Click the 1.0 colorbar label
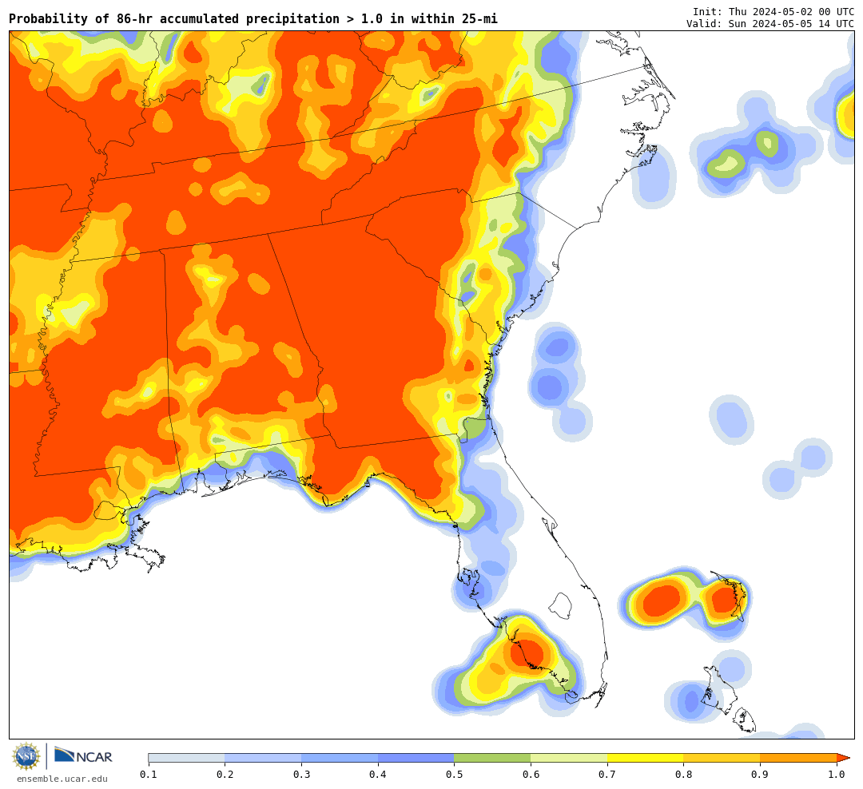Viewport: 863px width, 789px height. 837,775
